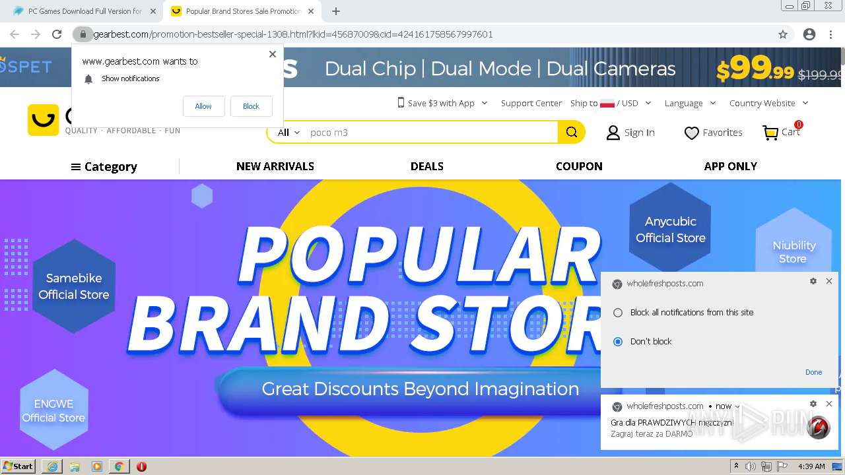
Task: Open the Ship to / USD dropdown
Action: click(611, 103)
